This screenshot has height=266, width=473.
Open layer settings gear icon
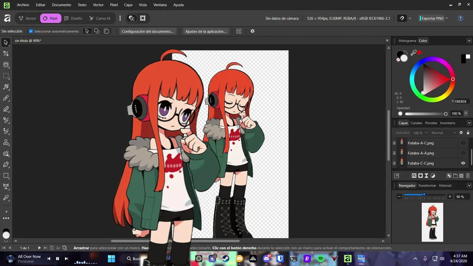461,133
